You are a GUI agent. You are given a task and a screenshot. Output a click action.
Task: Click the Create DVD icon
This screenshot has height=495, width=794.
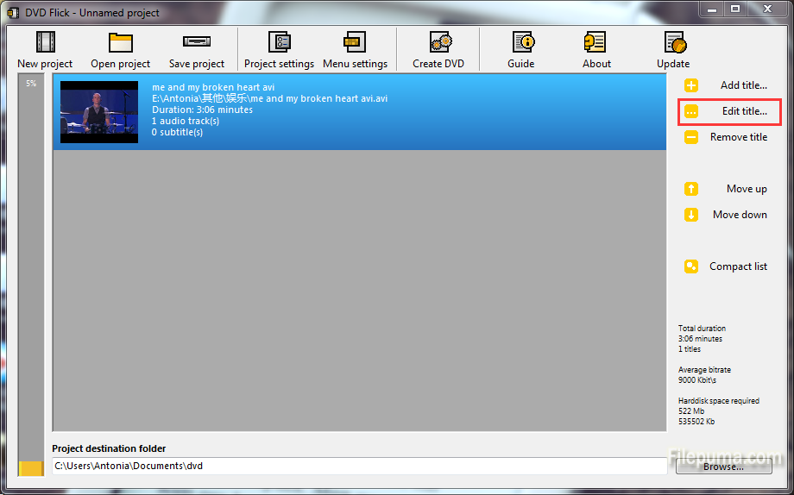[x=440, y=42]
